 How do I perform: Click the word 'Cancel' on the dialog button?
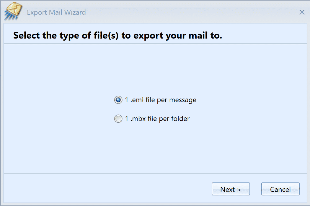click(x=280, y=190)
